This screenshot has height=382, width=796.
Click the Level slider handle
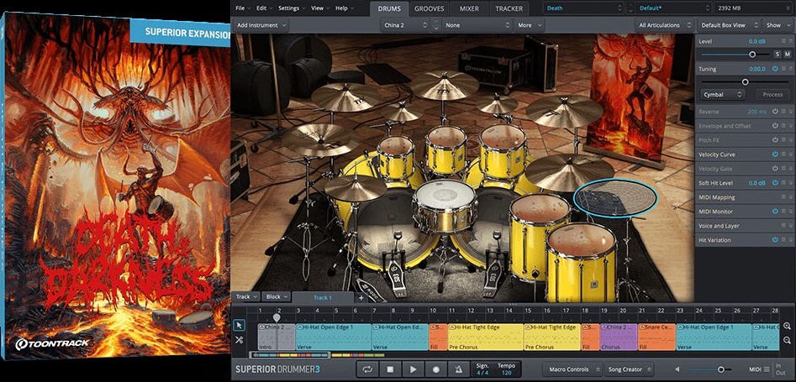[751, 55]
